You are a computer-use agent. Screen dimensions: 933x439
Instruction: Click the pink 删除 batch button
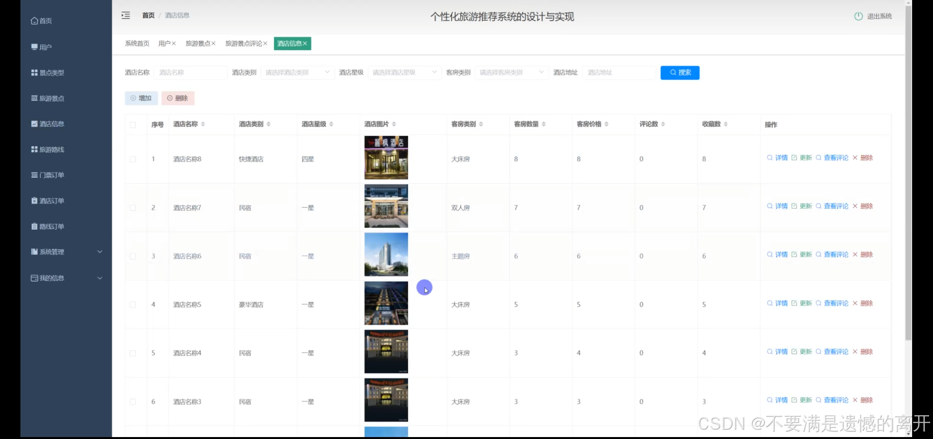click(x=178, y=98)
